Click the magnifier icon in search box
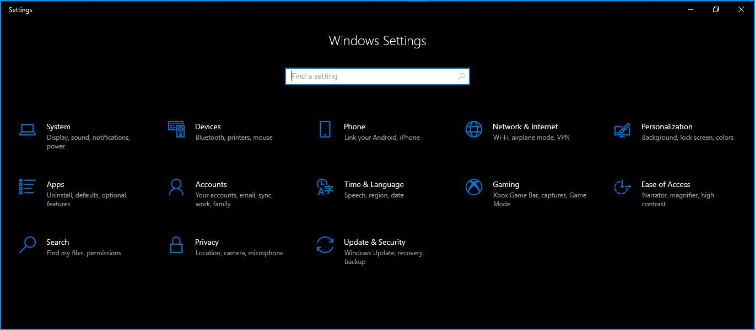755x330 pixels. [x=462, y=76]
